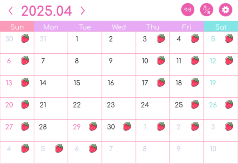Select next-month date cell May 10
The width and height of the screenshot is (238, 164).
(x=221, y=153)
